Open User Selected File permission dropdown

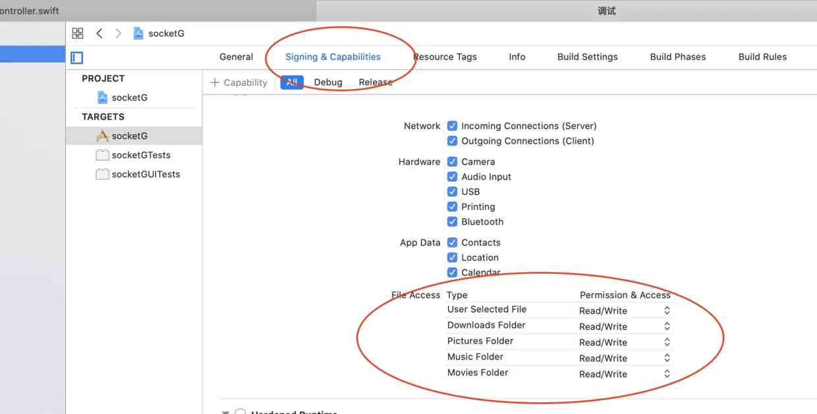[667, 311]
